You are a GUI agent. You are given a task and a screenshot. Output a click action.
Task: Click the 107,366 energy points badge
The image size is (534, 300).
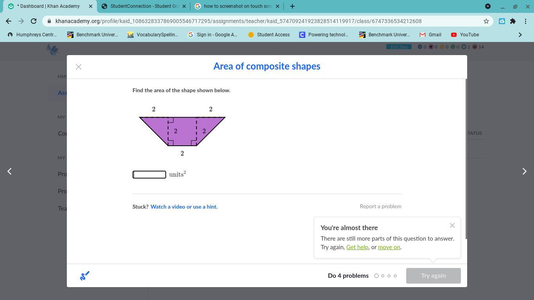(x=399, y=47)
